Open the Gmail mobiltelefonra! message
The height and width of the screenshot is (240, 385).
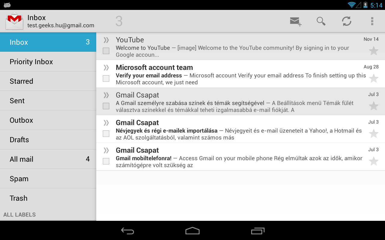pos(241,157)
